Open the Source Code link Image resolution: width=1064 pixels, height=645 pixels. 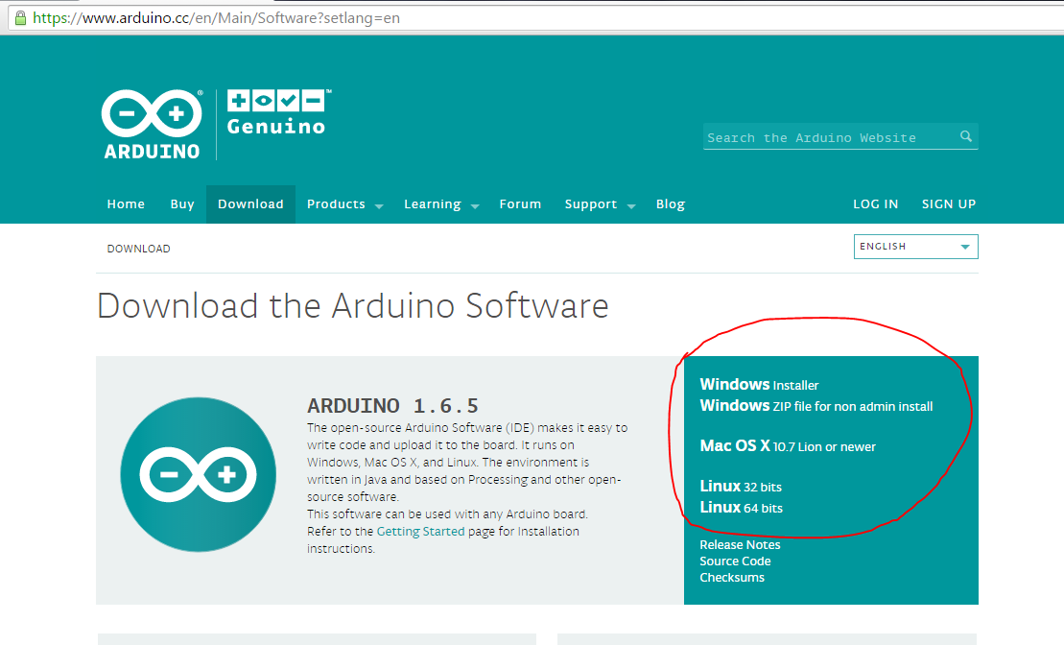pos(735,561)
